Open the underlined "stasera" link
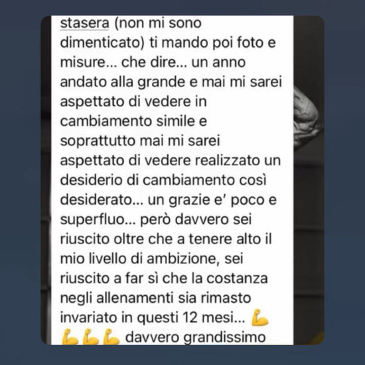 pos(85,23)
